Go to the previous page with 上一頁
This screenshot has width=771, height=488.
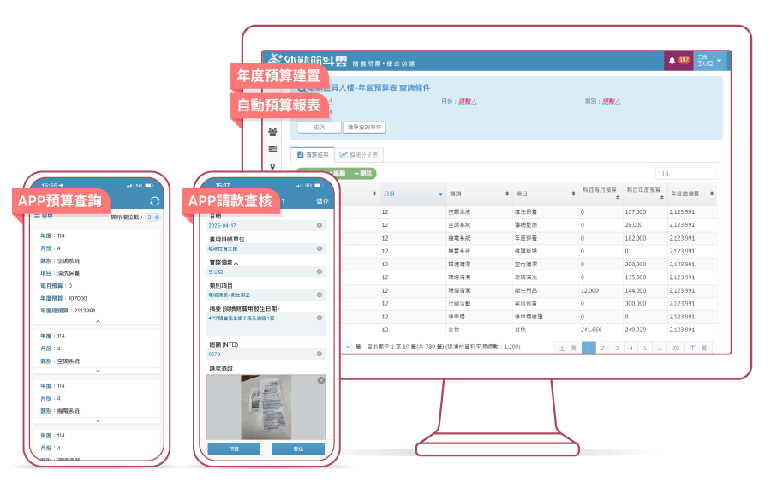pos(567,348)
